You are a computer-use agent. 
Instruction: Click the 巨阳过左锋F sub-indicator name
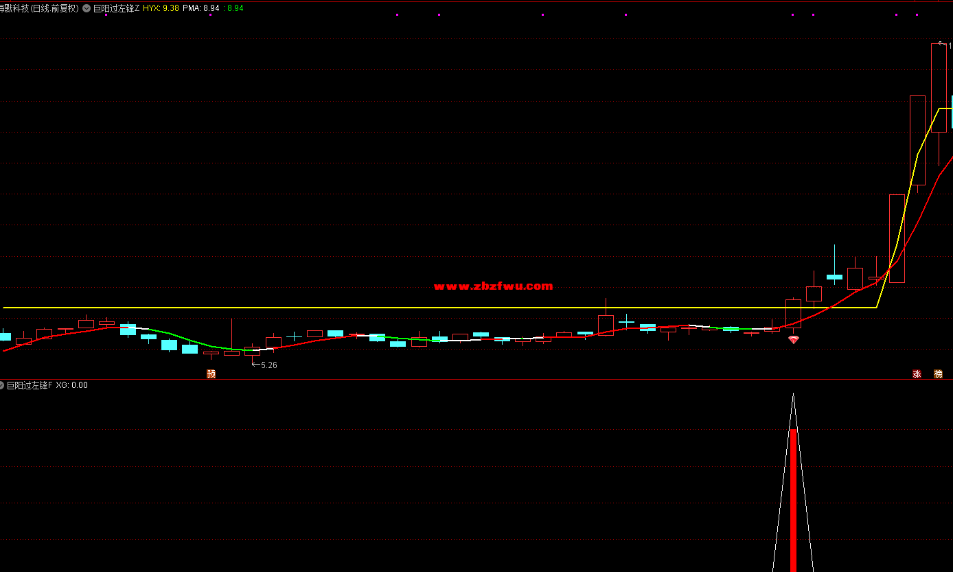(30, 385)
